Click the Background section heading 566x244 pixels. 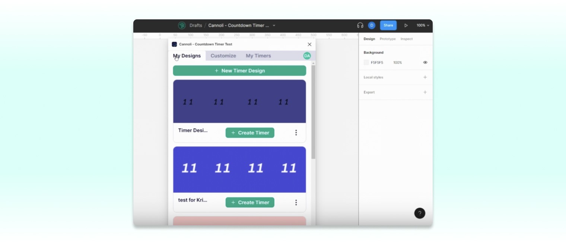pos(373,52)
